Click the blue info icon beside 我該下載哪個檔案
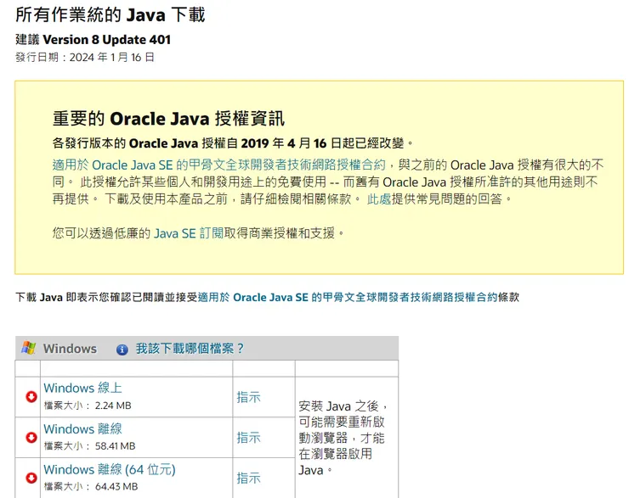Viewport: 629px width, 498px height. pyautogui.click(x=122, y=350)
